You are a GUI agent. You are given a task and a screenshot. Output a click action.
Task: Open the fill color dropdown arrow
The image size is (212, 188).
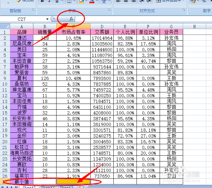coord(86,1)
